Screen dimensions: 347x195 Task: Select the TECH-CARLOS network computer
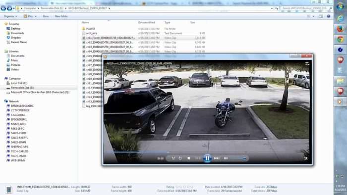(x=19, y=151)
